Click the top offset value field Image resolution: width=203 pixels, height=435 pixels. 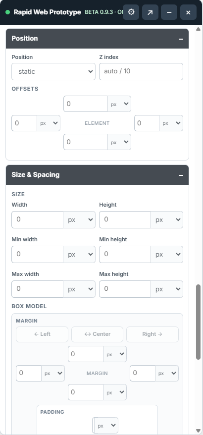coord(86,104)
